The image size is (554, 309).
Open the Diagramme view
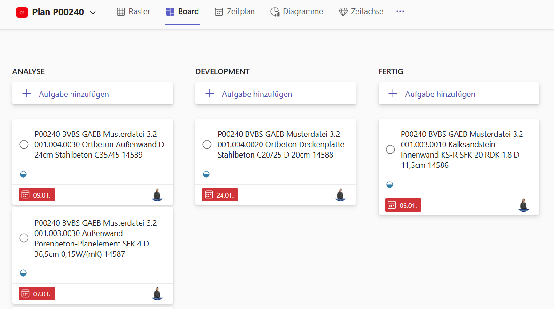[297, 12]
